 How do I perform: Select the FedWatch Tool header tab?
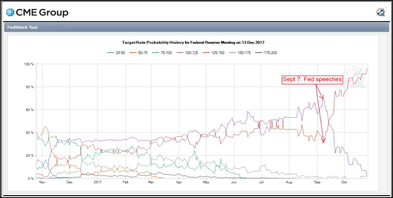click(x=23, y=27)
